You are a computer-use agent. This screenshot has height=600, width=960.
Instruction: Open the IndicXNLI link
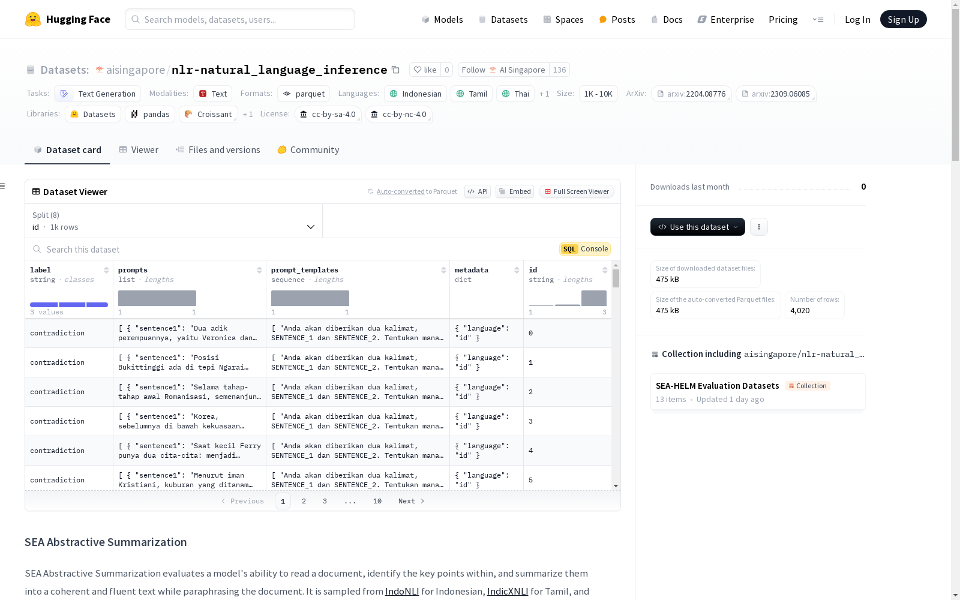coord(508,591)
